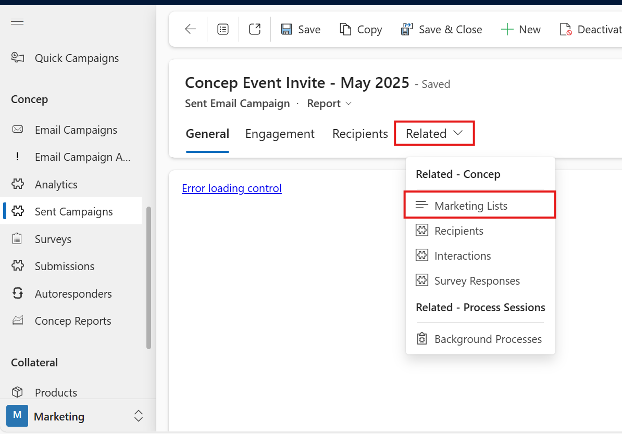The image size is (622, 434).
Task: Open the Error loading control link
Action: [232, 188]
